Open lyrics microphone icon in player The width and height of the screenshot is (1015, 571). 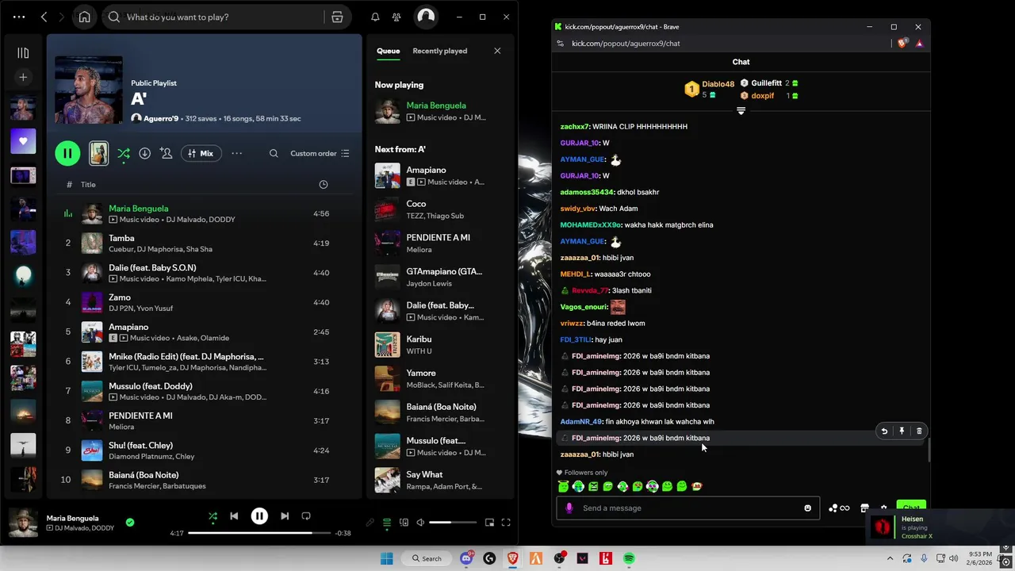pyautogui.click(x=370, y=523)
